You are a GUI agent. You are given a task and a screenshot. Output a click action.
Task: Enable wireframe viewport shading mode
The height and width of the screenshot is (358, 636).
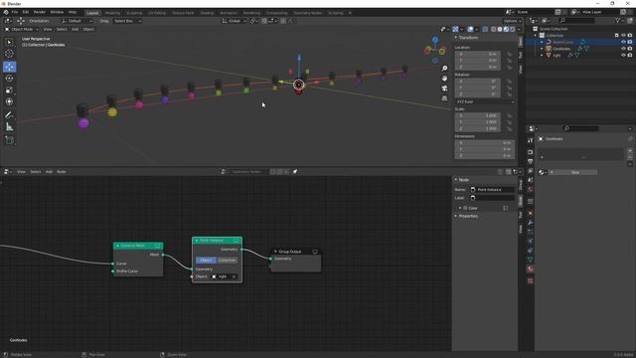tap(493, 29)
